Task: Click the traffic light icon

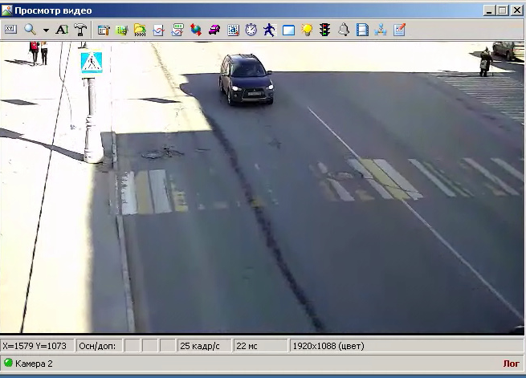Action: 325,30
